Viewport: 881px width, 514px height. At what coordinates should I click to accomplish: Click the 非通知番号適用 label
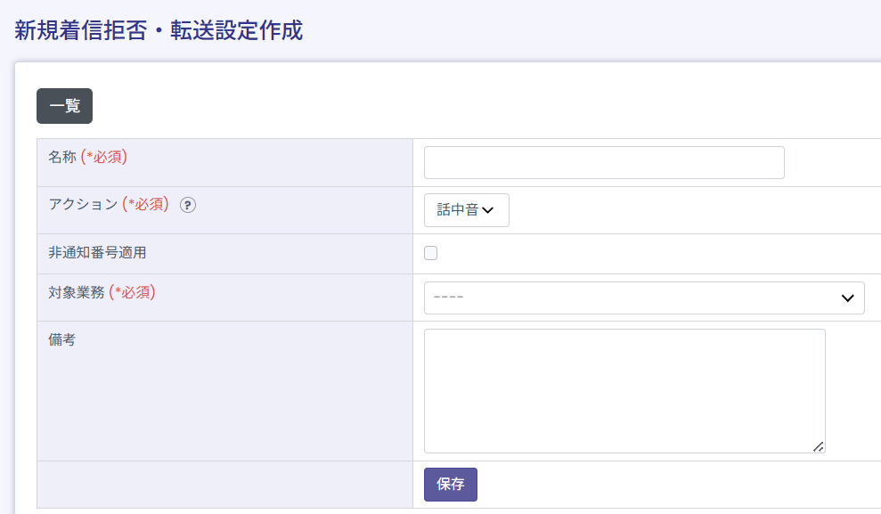[x=97, y=252]
